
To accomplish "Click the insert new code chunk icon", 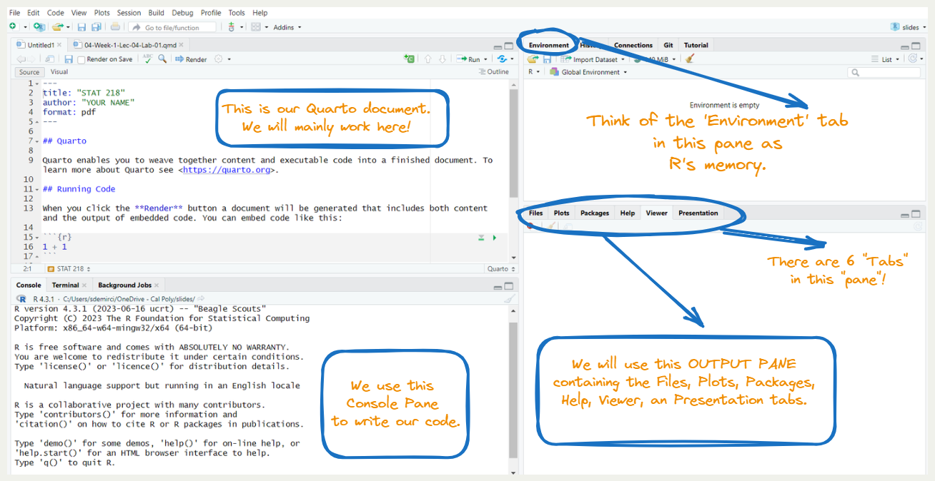I will [409, 59].
